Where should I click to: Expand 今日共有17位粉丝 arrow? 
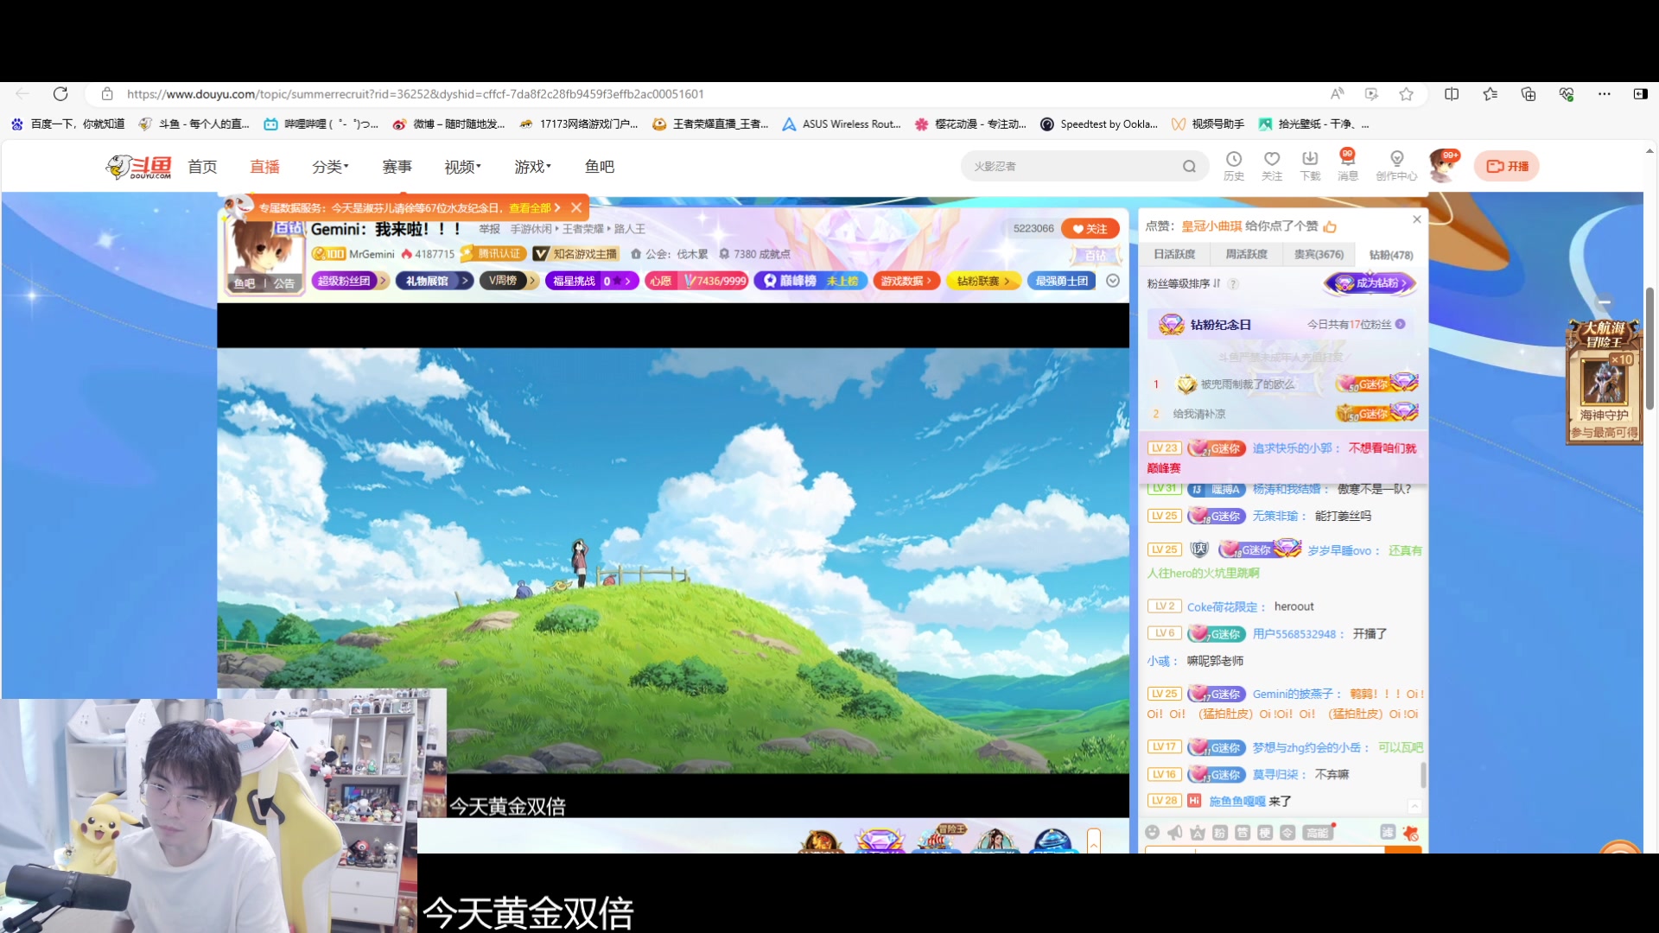(x=1400, y=324)
